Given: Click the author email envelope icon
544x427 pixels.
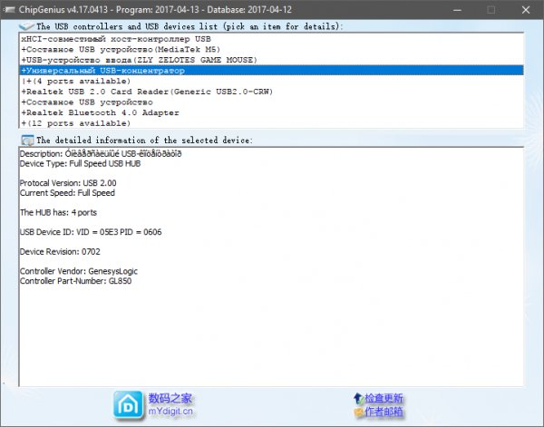Looking at the screenshot, I should 358,412.
